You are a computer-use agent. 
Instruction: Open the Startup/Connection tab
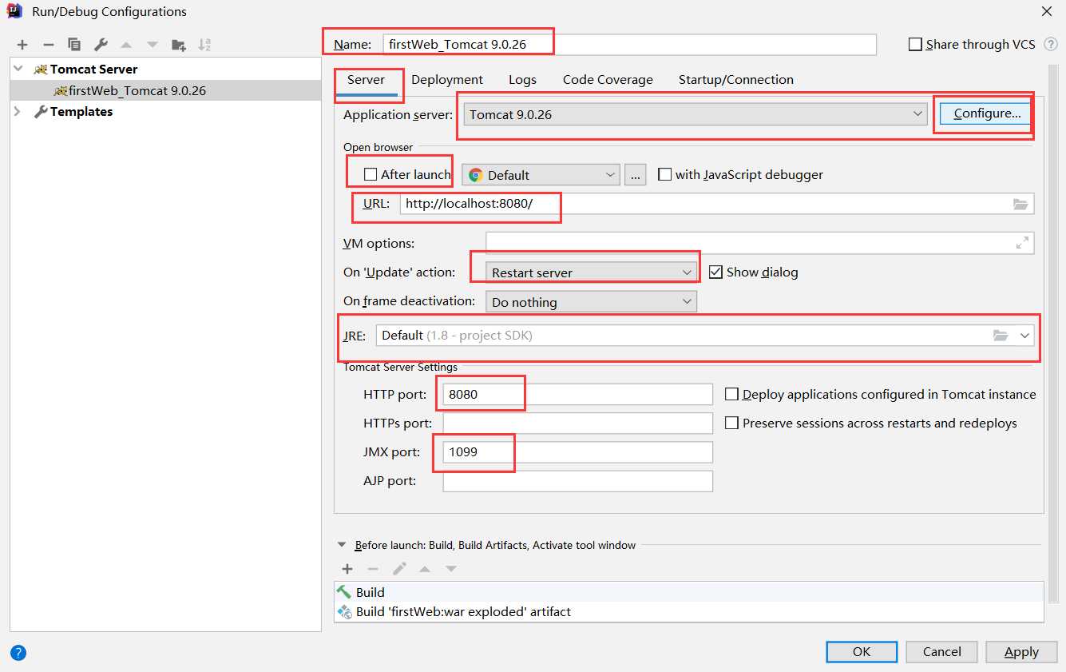tap(735, 80)
